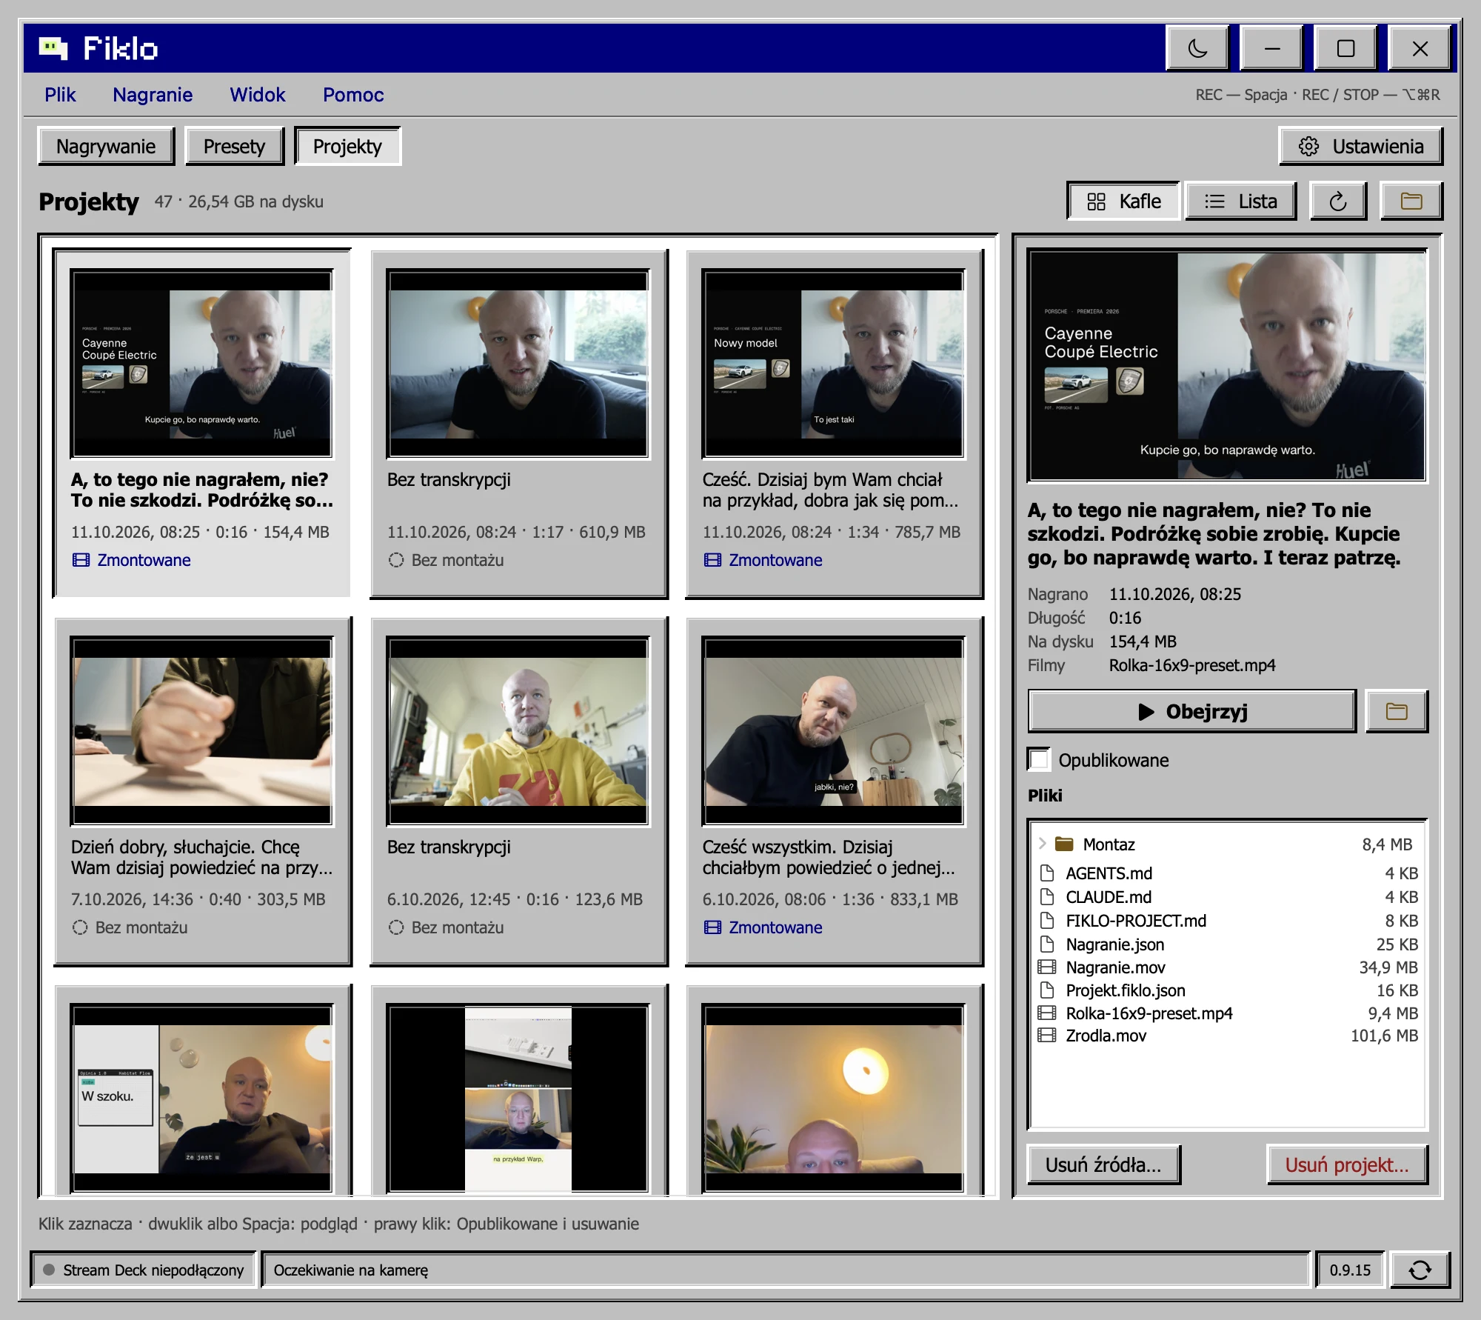Select the Nagranie.mov file row

tap(1227, 967)
